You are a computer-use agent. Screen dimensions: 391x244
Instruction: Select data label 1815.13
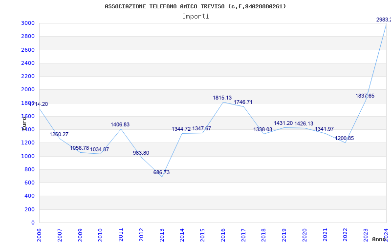222,98
